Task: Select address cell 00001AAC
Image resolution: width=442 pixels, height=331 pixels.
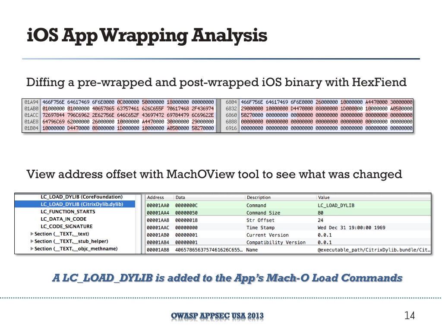Action: coord(158,228)
